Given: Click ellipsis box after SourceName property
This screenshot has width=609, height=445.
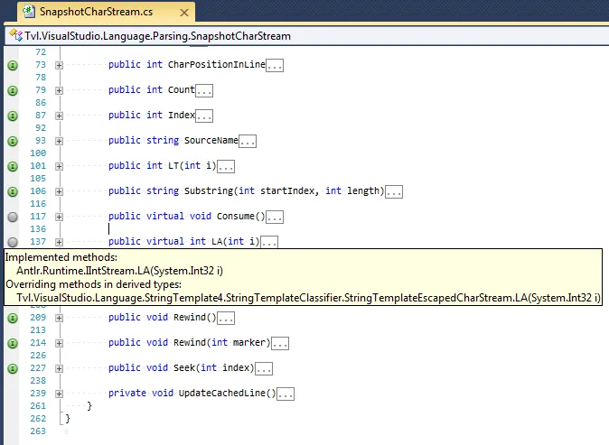Looking at the screenshot, I should coord(248,141).
